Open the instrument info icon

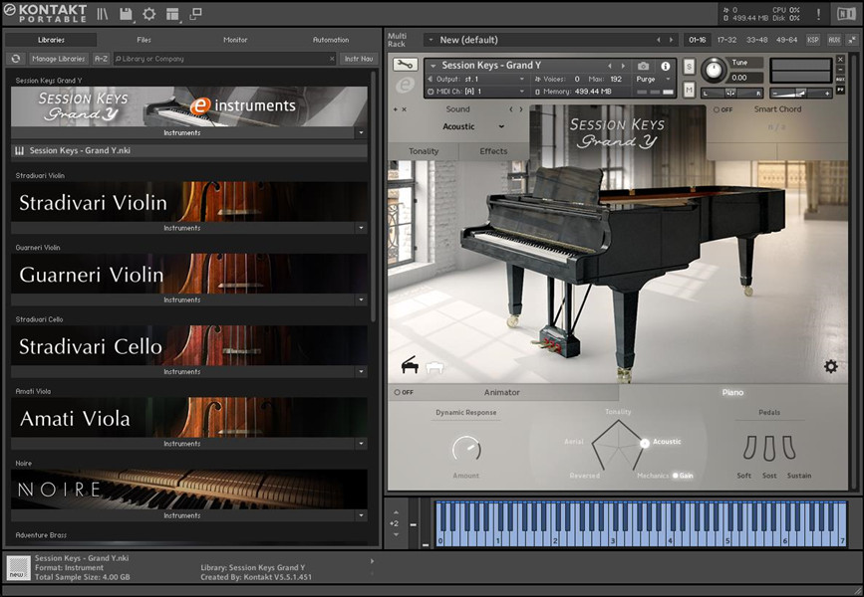tap(666, 66)
